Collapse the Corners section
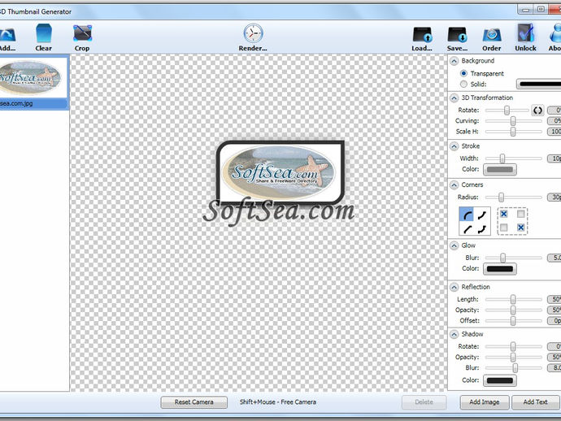Image resolution: width=561 pixels, height=421 pixels. coord(454,184)
